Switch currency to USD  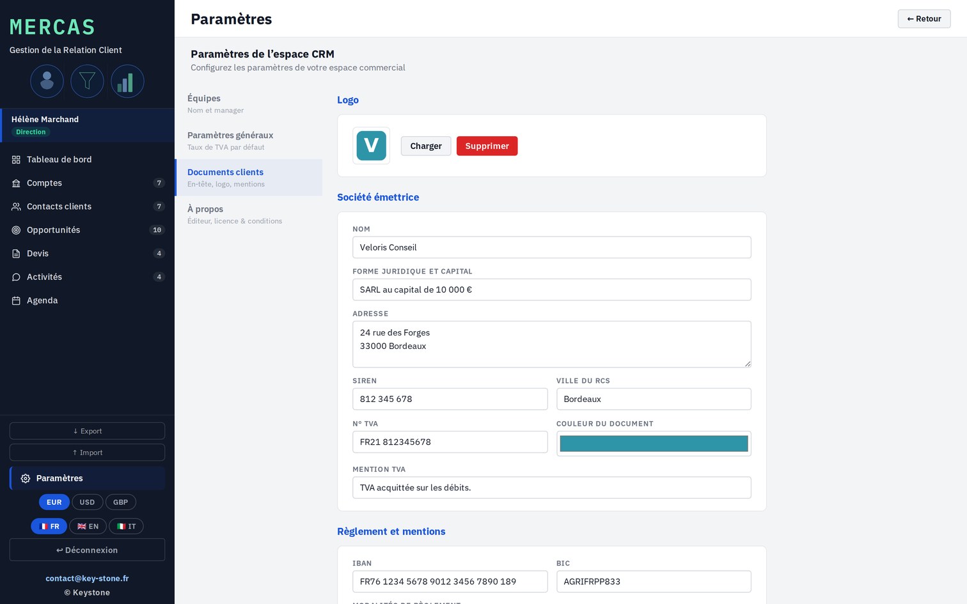tap(87, 502)
